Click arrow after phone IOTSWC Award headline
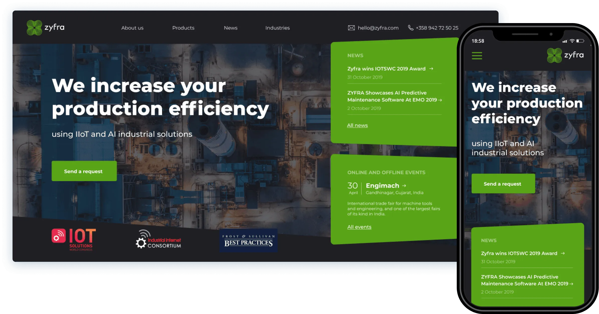This screenshot has height=314, width=599. pos(563,253)
